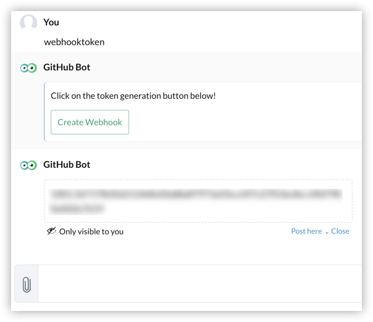Click your user profile avatar
This screenshot has height=322, width=373.
(28, 23)
